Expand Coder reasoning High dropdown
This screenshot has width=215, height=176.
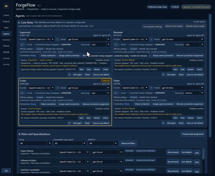pyautogui.click(x=108, y=93)
